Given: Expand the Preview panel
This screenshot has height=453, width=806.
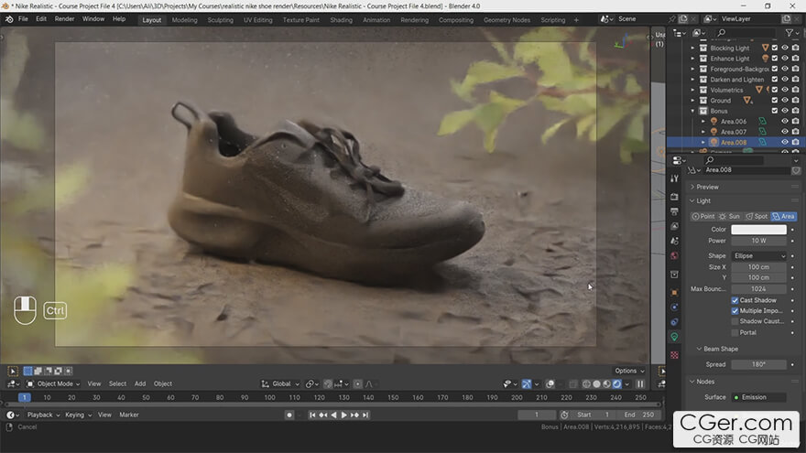Looking at the screenshot, I should pyautogui.click(x=707, y=187).
